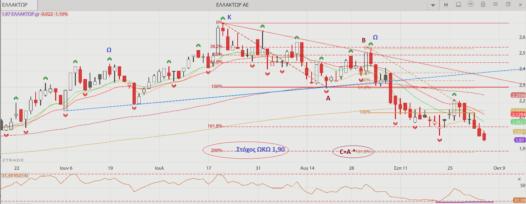Viewport: 526px width, 204px height.
Task: Toggle the bottom panel layout icon
Action: coord(458,5)
